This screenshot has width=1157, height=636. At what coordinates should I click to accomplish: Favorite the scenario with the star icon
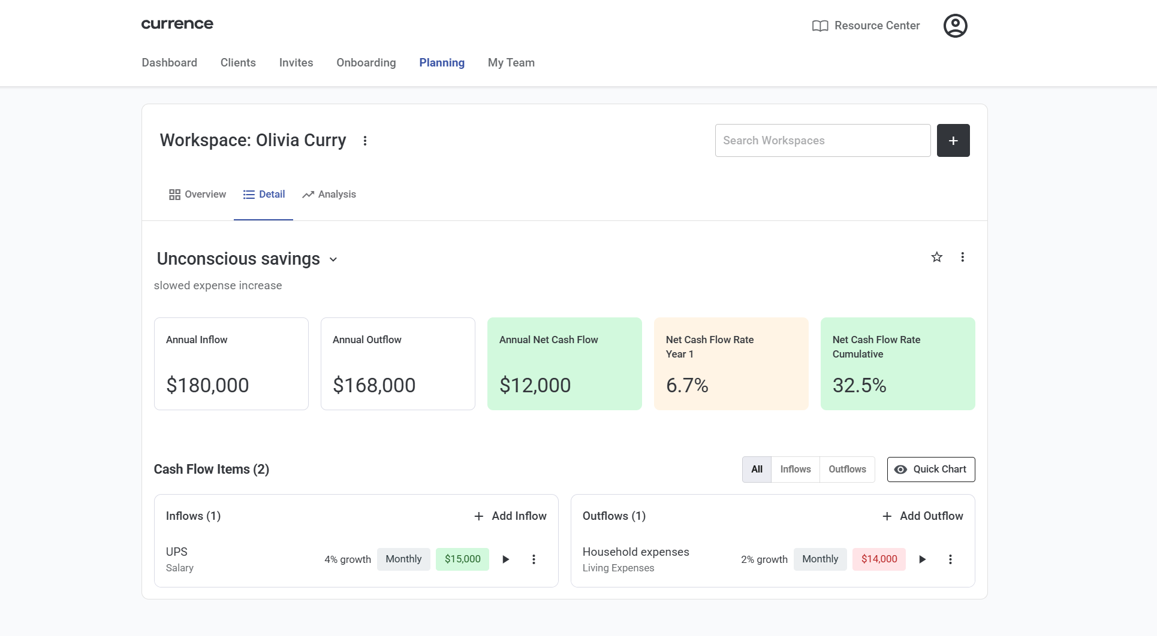coord(936,257)
